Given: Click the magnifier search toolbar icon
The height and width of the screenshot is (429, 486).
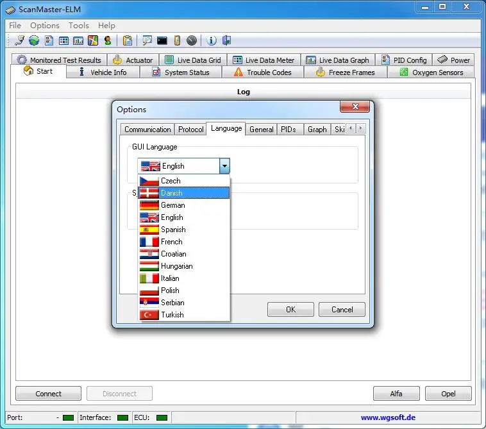Looking at the screenshot, I should point(147,40).
